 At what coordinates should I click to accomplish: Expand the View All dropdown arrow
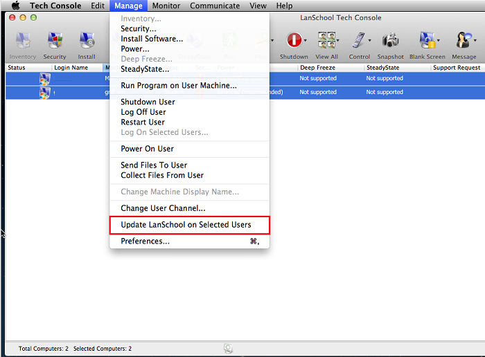tap(338, 40)
